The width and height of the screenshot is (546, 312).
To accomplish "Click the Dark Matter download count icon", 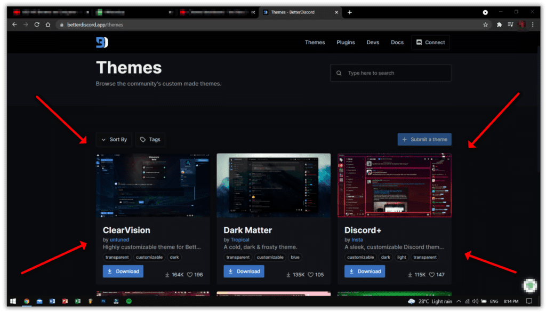I will (x=288, y=275).
